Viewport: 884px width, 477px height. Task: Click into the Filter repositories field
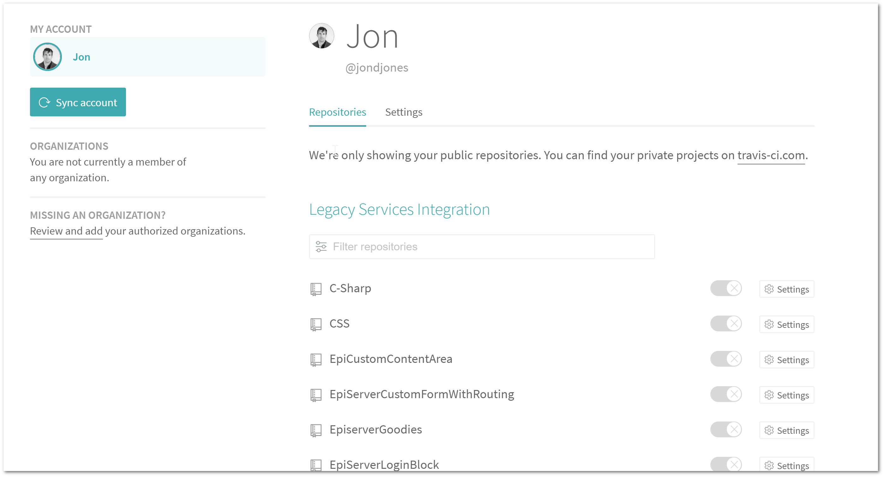coord(482,247)
